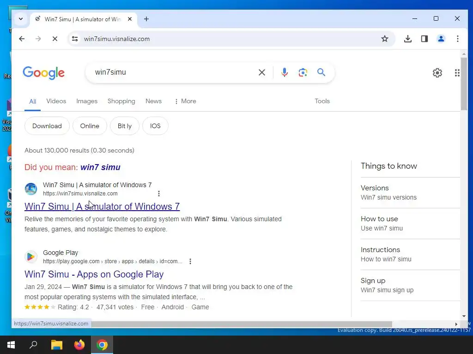The height and width of the screenshot is (354, 473).
Task: Click the IOS suggestion chip
Action: click(155, 126)
